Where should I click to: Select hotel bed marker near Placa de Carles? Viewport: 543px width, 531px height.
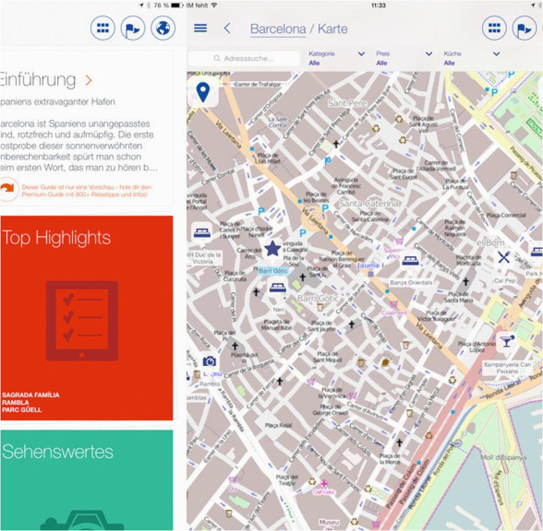pos(202,232)
